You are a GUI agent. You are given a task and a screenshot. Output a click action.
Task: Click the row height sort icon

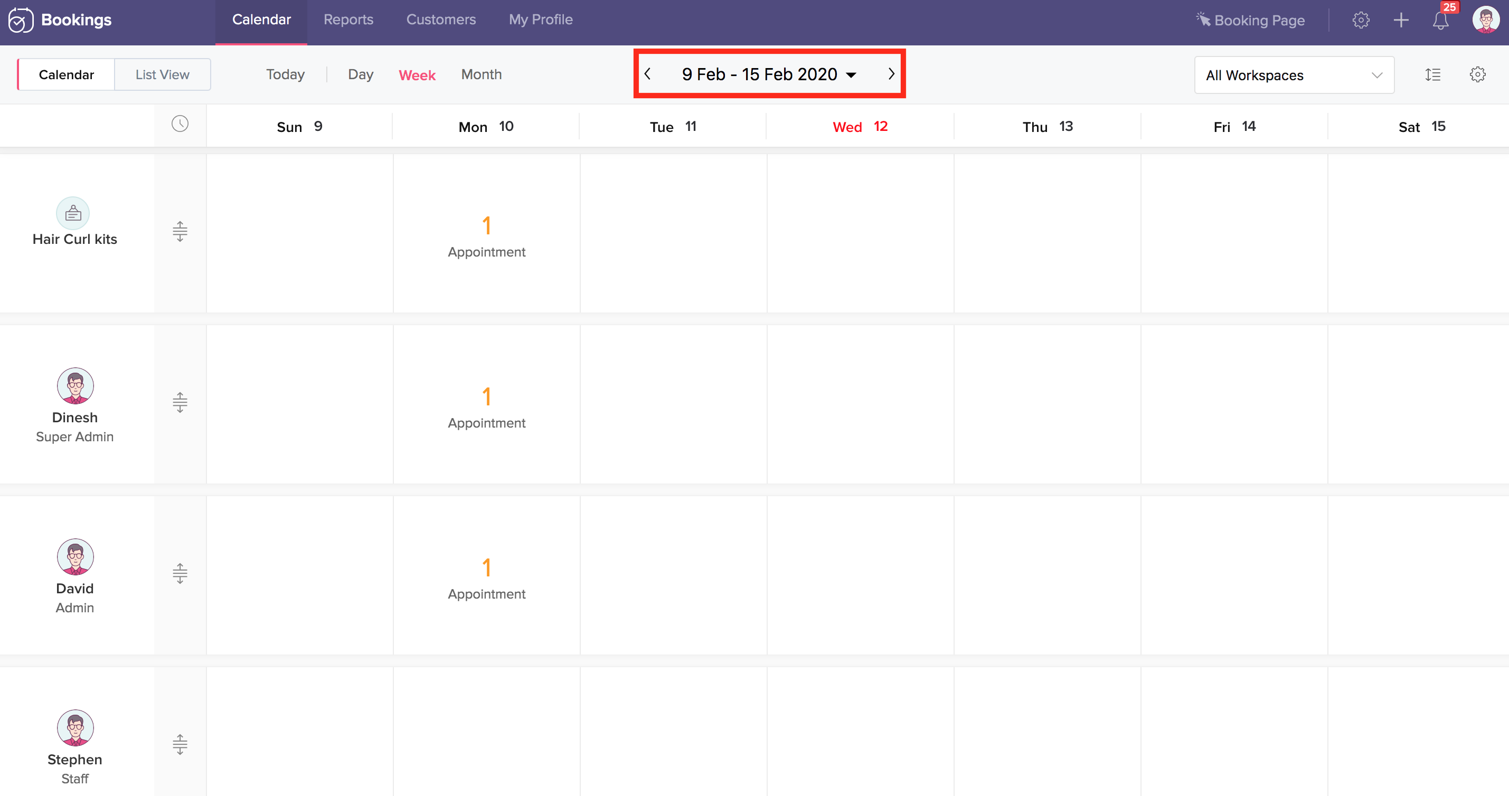1433,75
